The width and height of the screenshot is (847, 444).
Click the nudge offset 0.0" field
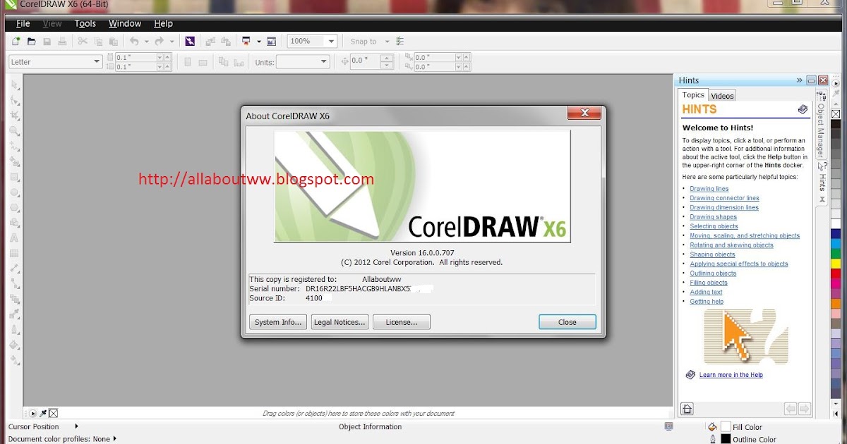[365, 61]
